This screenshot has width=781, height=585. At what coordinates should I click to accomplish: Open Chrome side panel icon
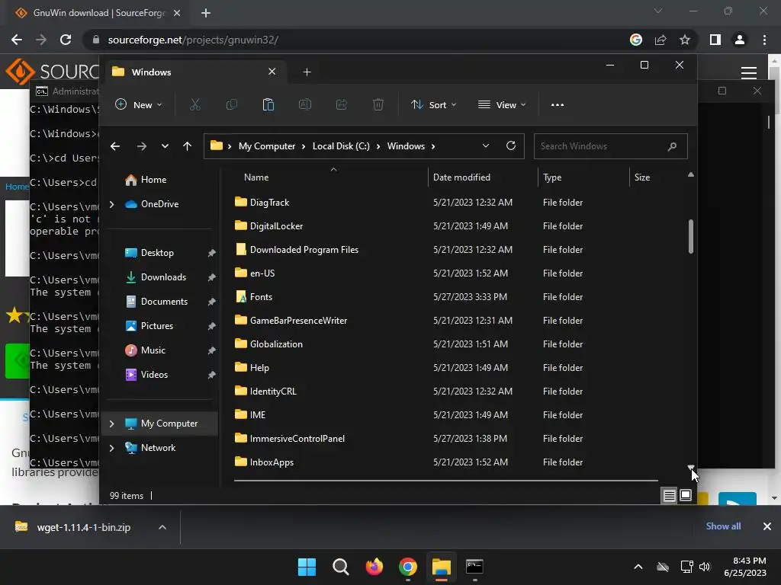point(715,40)
